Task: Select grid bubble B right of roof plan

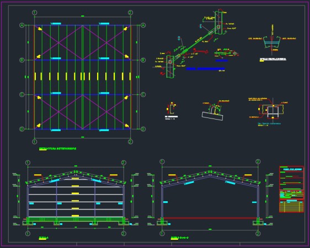Action: [x=143, y=60]
